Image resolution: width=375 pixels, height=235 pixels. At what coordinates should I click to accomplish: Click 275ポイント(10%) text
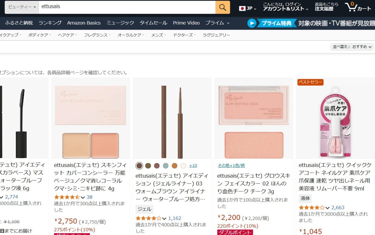[74, 230]
